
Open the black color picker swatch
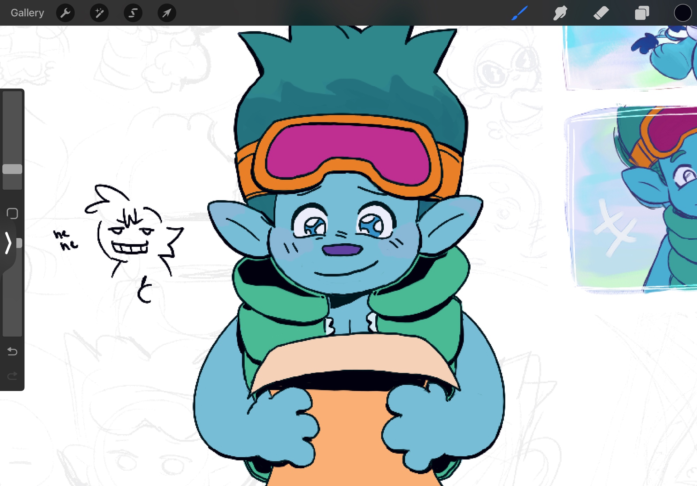coord(682,13)
